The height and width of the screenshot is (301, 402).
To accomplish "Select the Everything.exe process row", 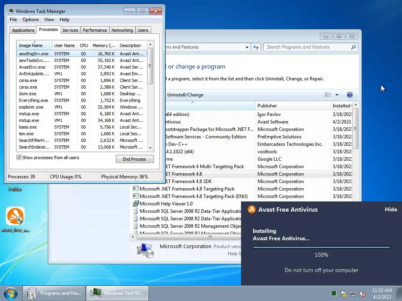I will pyautogui.click(x=82, y=100).
